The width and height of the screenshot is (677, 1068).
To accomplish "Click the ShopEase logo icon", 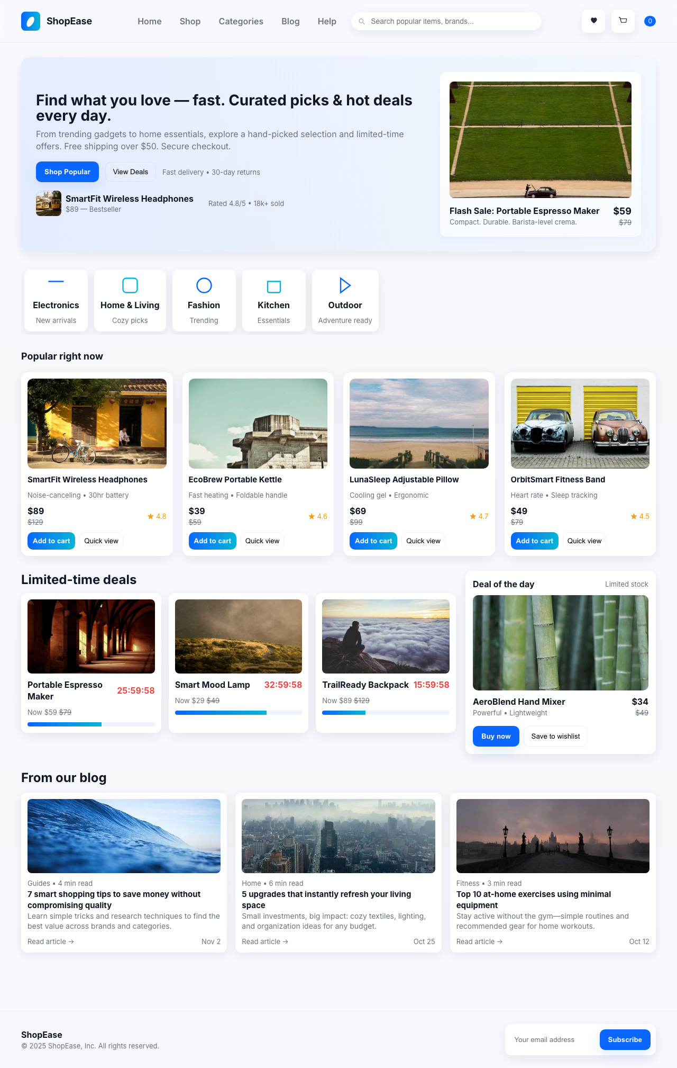I will tap(31, 21).
